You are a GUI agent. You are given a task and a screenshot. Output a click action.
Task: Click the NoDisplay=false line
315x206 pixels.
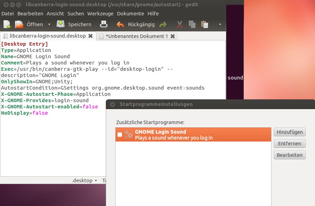coord(24,113)
